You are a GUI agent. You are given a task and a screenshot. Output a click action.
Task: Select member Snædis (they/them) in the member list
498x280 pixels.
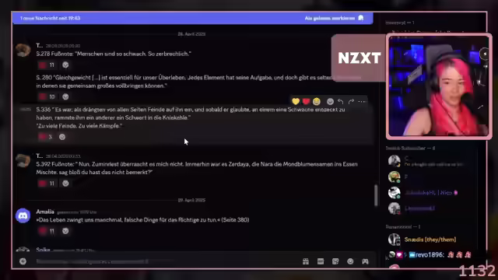click(x=430, y=240)
